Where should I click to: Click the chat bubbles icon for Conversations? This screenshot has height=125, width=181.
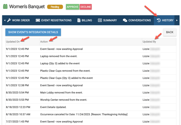[125, 20]
